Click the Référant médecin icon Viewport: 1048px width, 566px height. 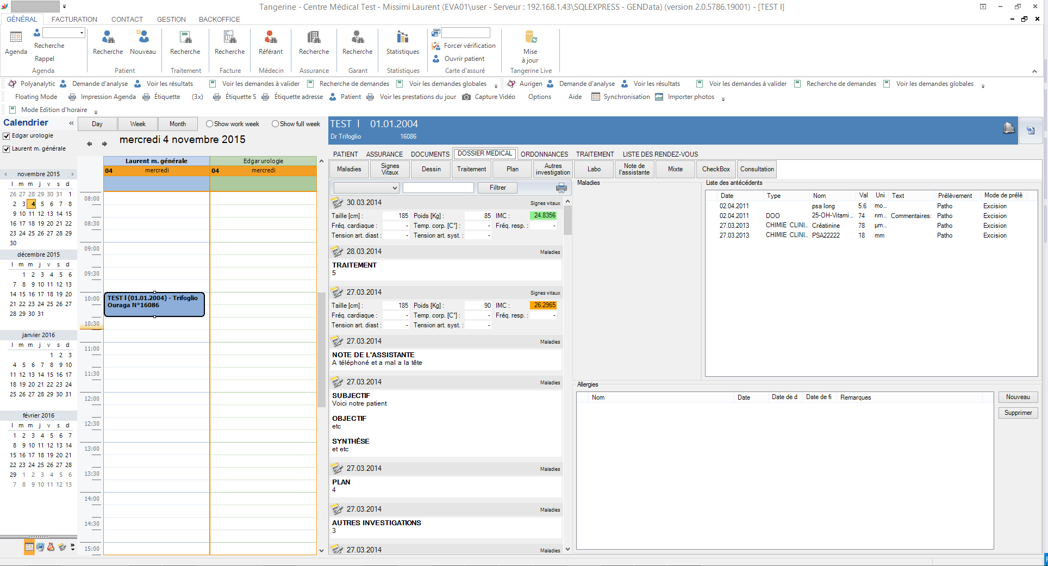click(x=270, y=38)
